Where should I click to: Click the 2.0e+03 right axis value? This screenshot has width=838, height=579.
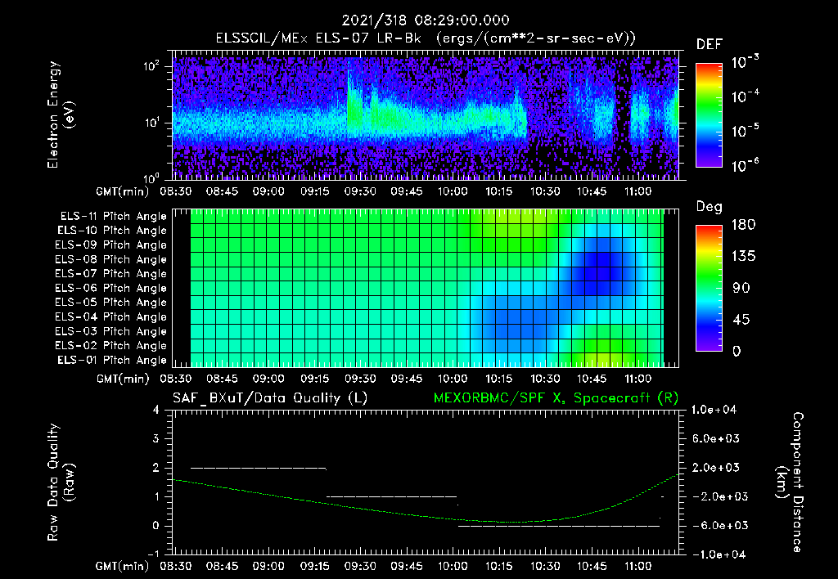716,468
